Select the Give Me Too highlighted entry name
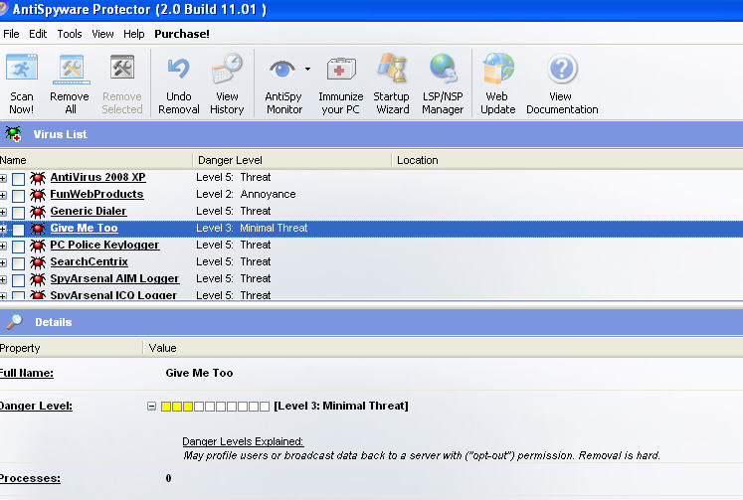The width and height of the screenshot is (743, 500). click(84, 228)
